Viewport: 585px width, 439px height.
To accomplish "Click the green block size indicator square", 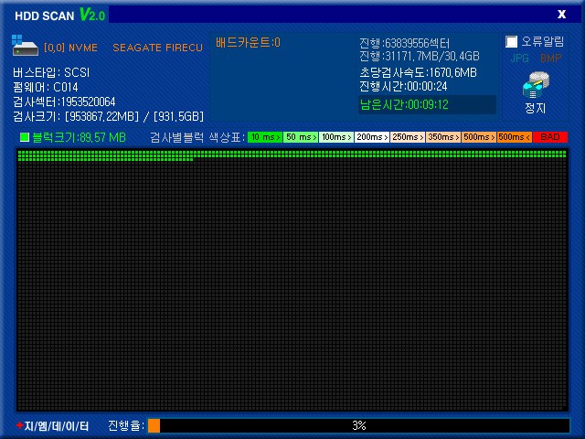I will click(25, 137).
